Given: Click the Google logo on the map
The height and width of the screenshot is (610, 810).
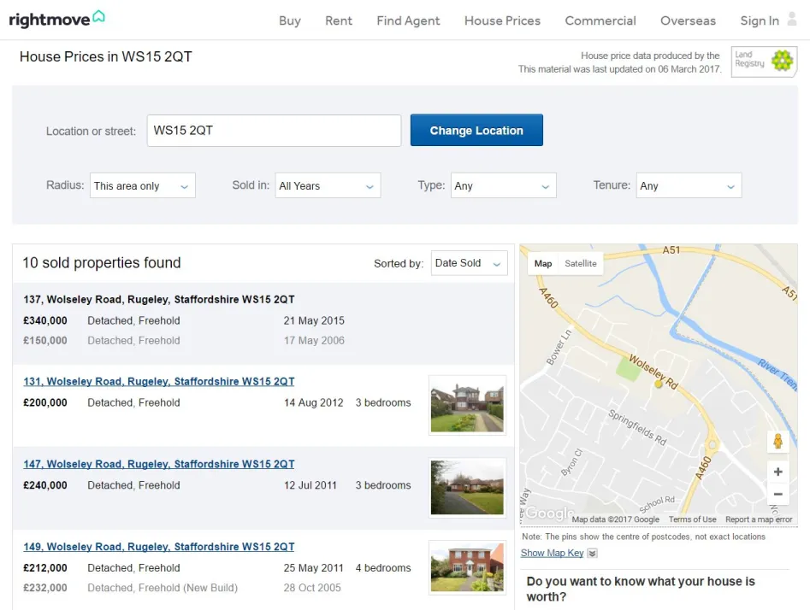Looking at the screenshot, I should pos(545,513).
